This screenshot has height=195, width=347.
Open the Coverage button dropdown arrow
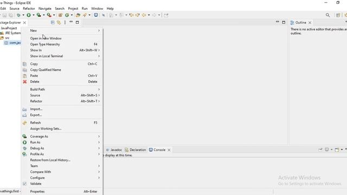pyautogui.click(x=43, y=15)
